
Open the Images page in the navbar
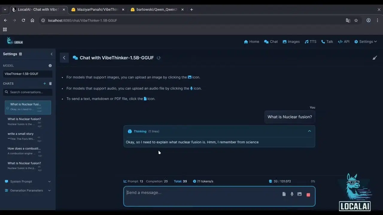[291, 42]
